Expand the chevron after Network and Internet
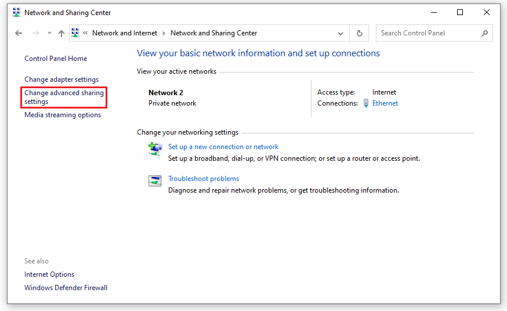 pos(164,33)
